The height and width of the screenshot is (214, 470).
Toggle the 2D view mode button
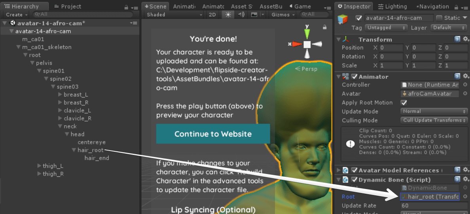(x=212, y=14)
